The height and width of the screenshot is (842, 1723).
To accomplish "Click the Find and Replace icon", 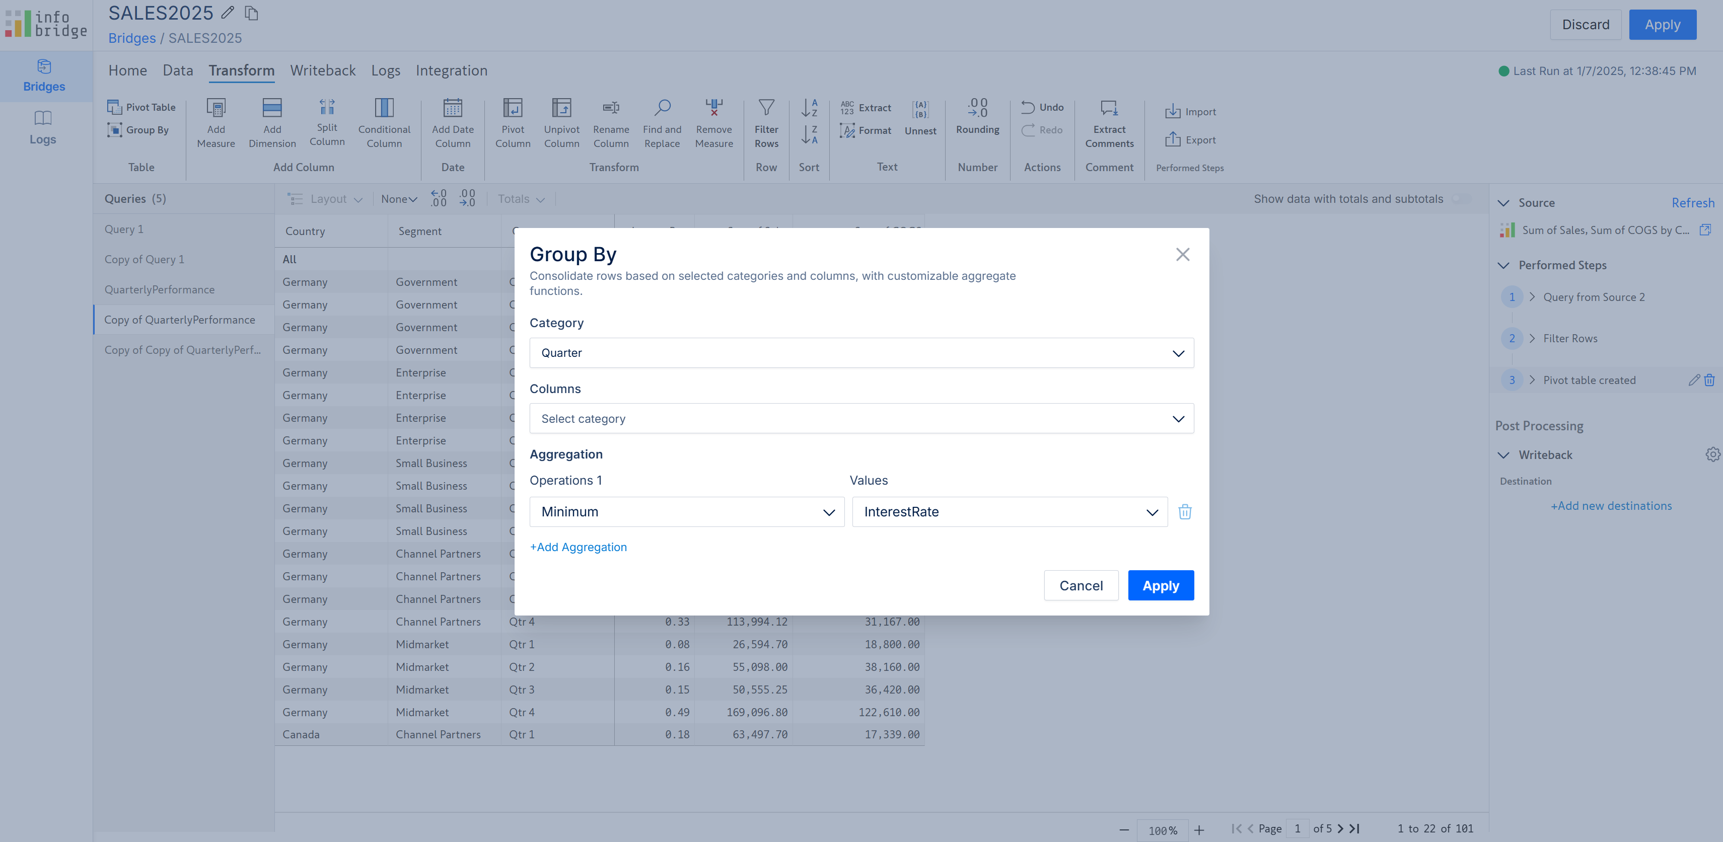I will coord(662,108).
